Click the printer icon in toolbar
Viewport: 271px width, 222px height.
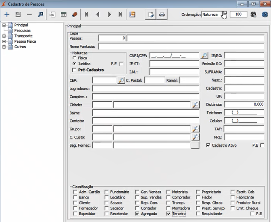(x=162, y=15)
